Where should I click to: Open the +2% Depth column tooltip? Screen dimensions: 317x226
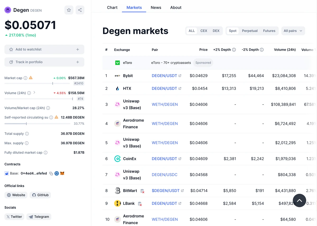234,50
